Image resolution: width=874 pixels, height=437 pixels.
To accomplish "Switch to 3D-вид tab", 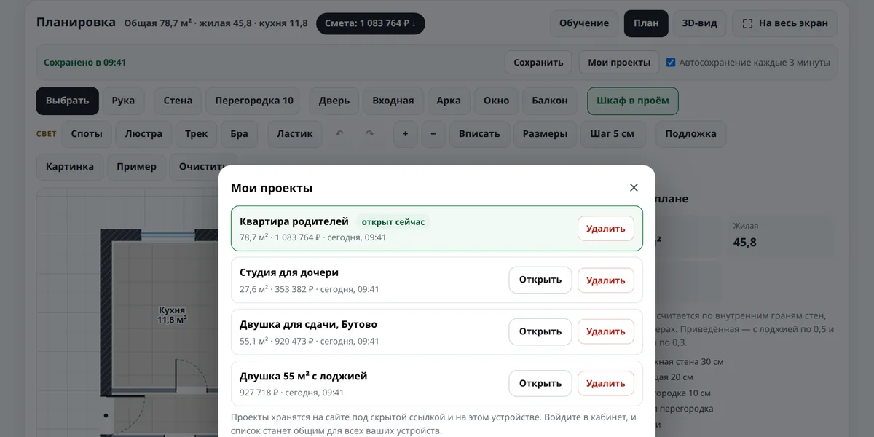I will point(699,23).
